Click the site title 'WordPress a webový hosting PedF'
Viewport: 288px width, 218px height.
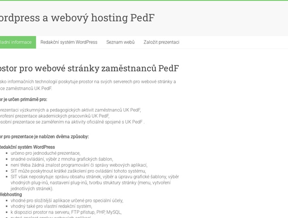tap(76, 18)
